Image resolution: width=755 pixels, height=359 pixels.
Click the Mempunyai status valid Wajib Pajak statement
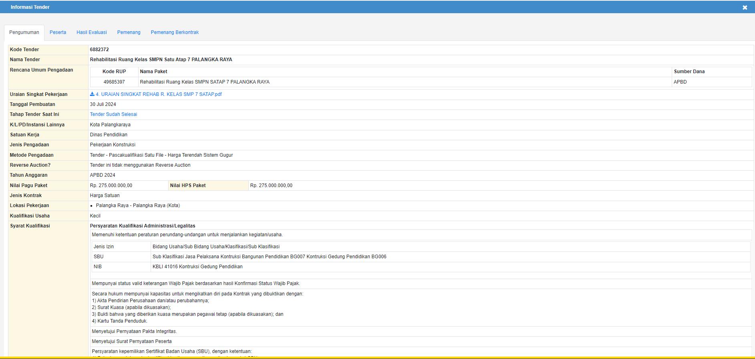(196, 283)
